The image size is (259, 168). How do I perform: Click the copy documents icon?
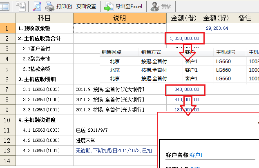point(21,7)
